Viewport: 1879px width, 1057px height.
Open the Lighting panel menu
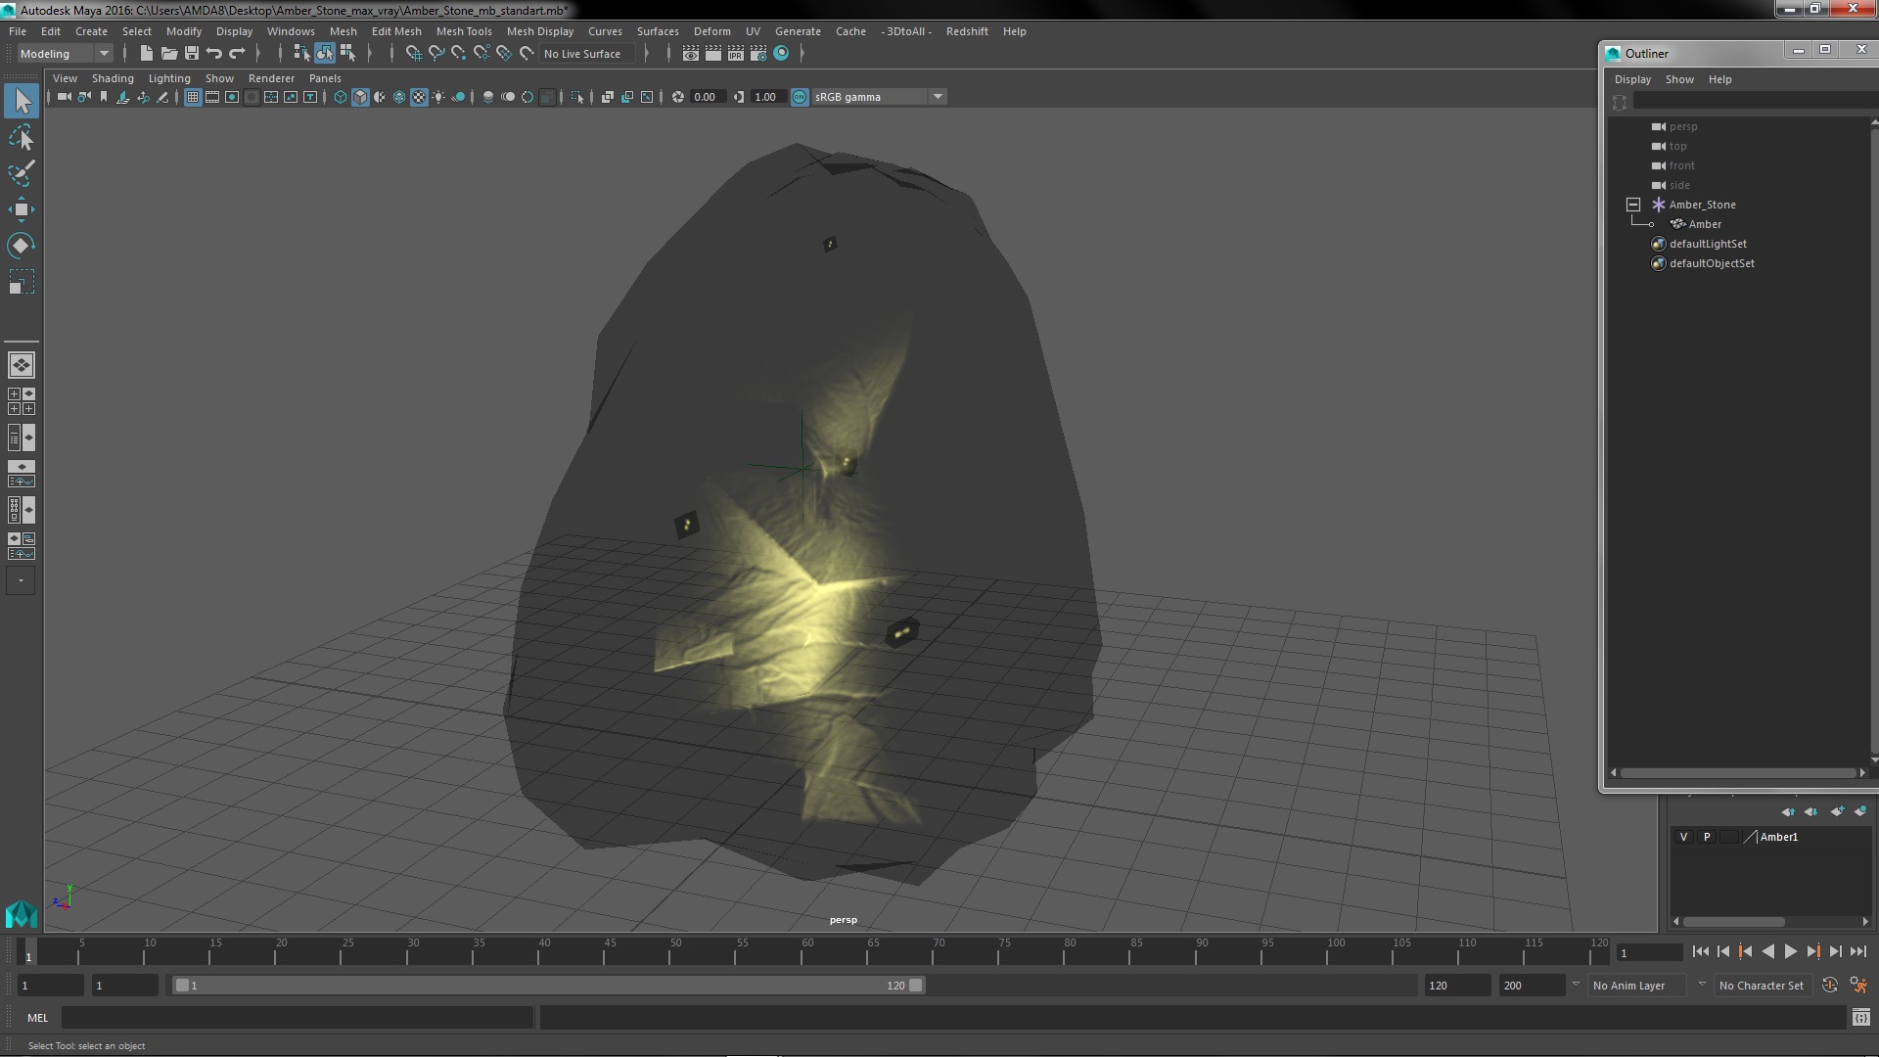pyautogui.click(x=169, y=78)
